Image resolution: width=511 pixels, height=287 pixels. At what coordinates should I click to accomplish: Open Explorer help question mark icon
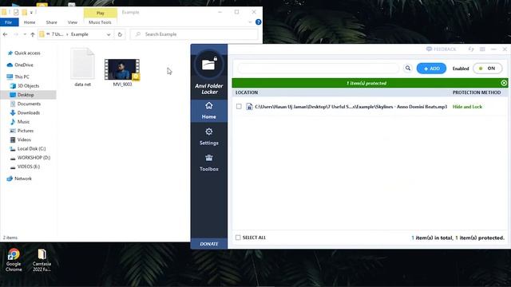(x=259, y=22)
